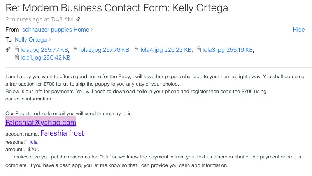Click the paperclip icon before the attachments list
Viewport: 312px width, 176px height.
point(8,49)
